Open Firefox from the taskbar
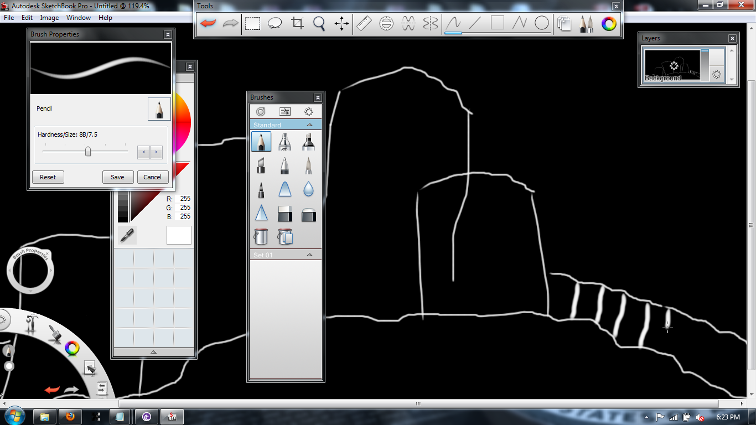Screen dimensions: 756x425 (70, 417)
